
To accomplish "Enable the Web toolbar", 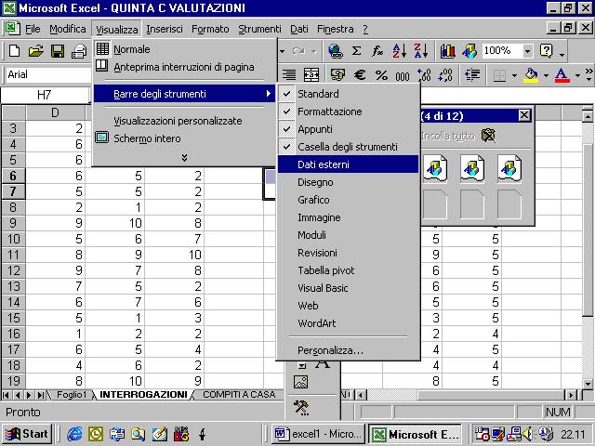I will click(348, 306).
